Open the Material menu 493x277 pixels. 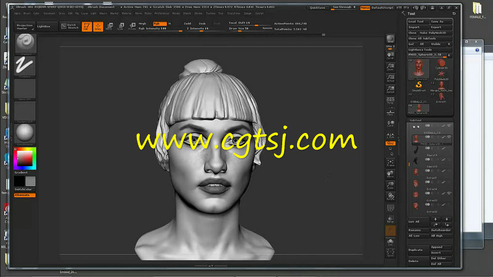coord(126,14)
